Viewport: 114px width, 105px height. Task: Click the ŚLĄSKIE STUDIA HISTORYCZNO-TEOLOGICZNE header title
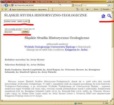point(45,15)
